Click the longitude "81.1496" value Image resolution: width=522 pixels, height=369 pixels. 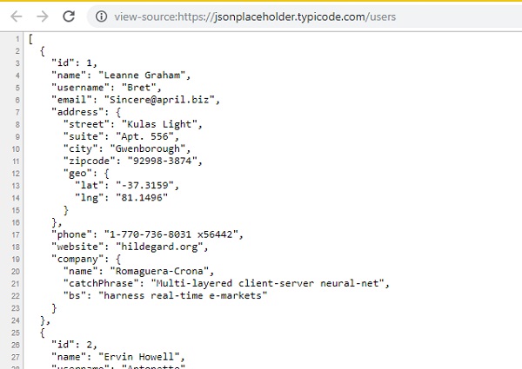click(x=138, y=197)
